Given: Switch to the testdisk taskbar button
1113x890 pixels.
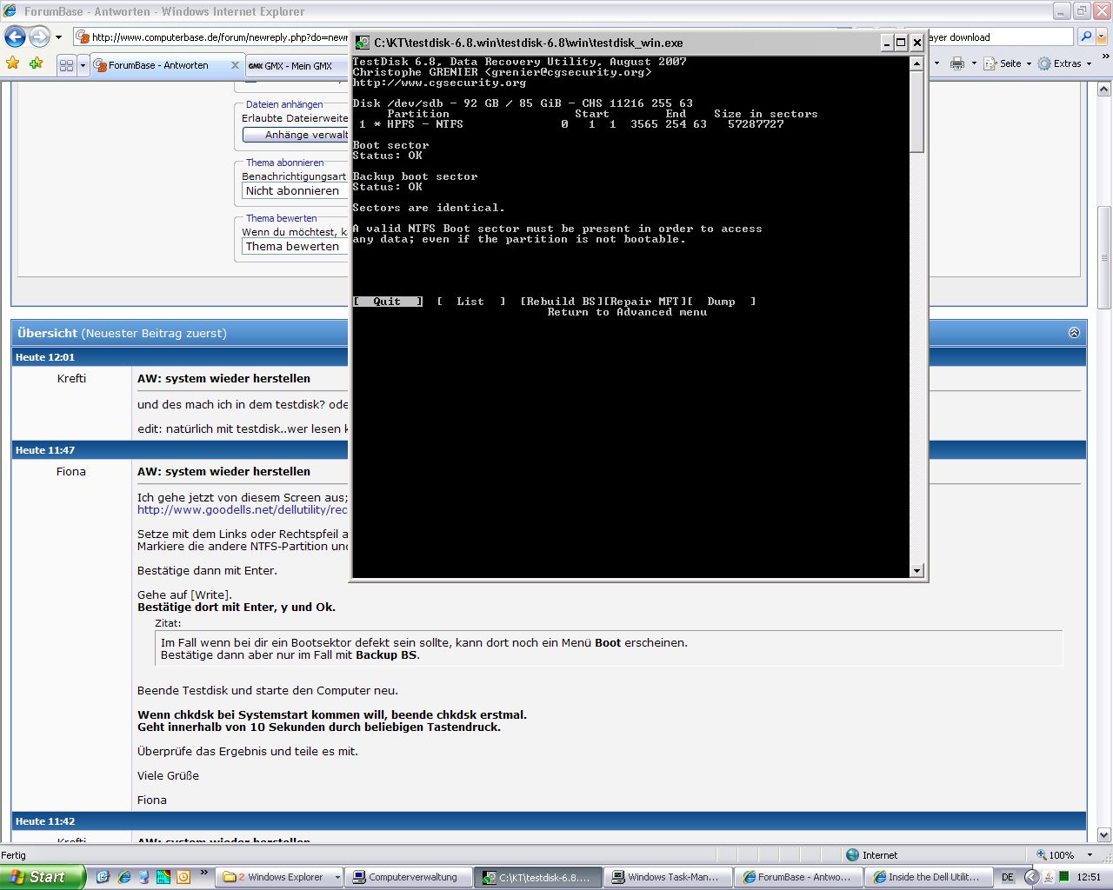Looking at the screenshot, I should point(539,877).
